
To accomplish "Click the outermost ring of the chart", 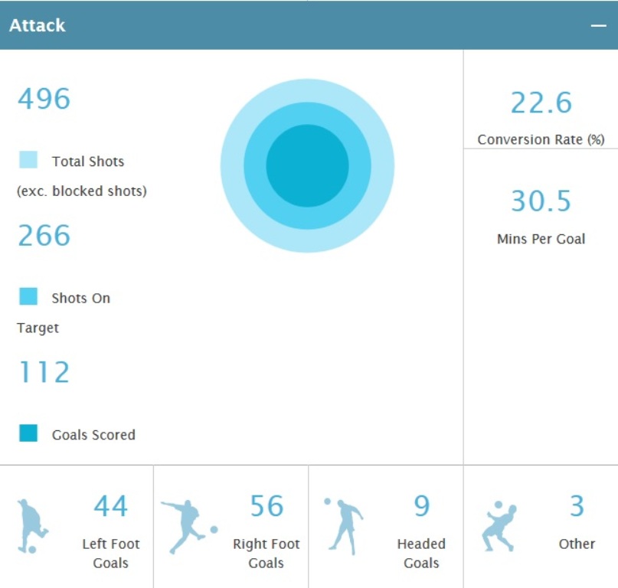I will (307, 90).
